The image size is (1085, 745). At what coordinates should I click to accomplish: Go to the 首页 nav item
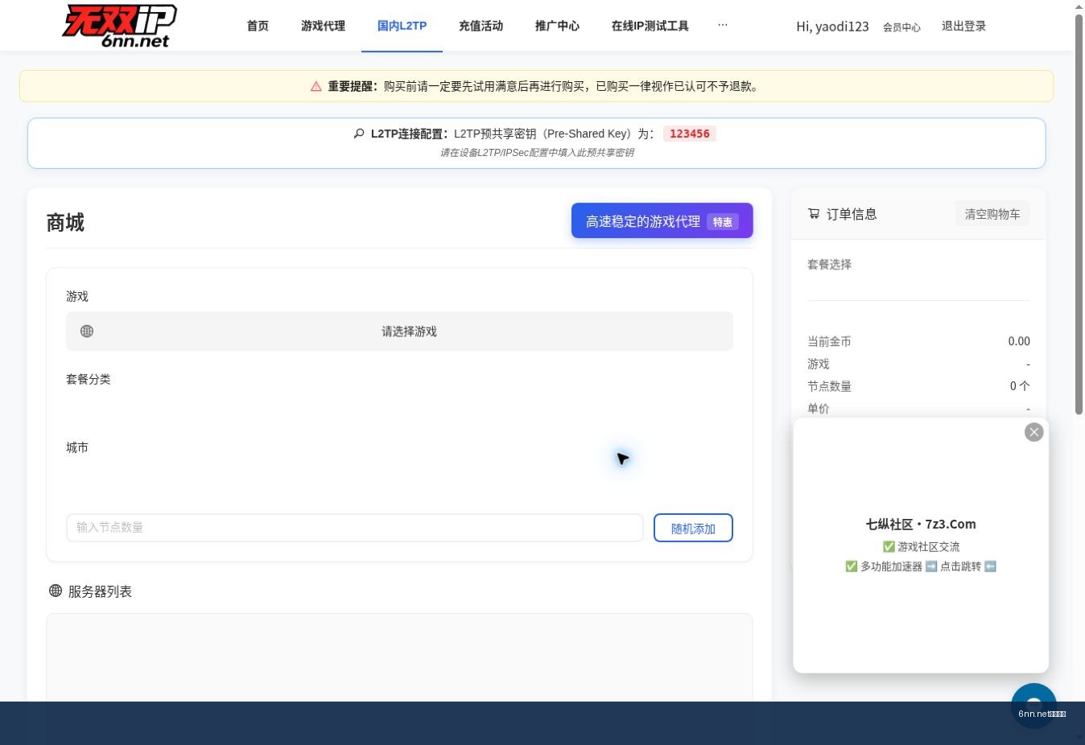click(x=258, y=26)
